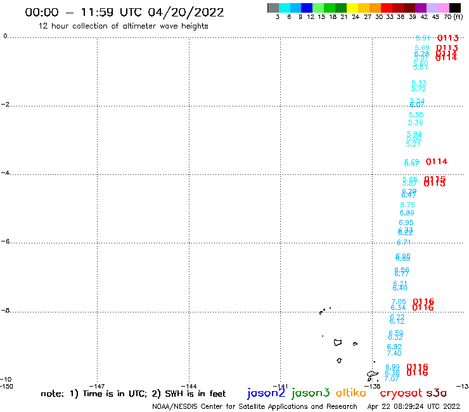Screen dimensions: 469x412
Task: Click the green 'jason3' satellite label
Action: point(311,393)
